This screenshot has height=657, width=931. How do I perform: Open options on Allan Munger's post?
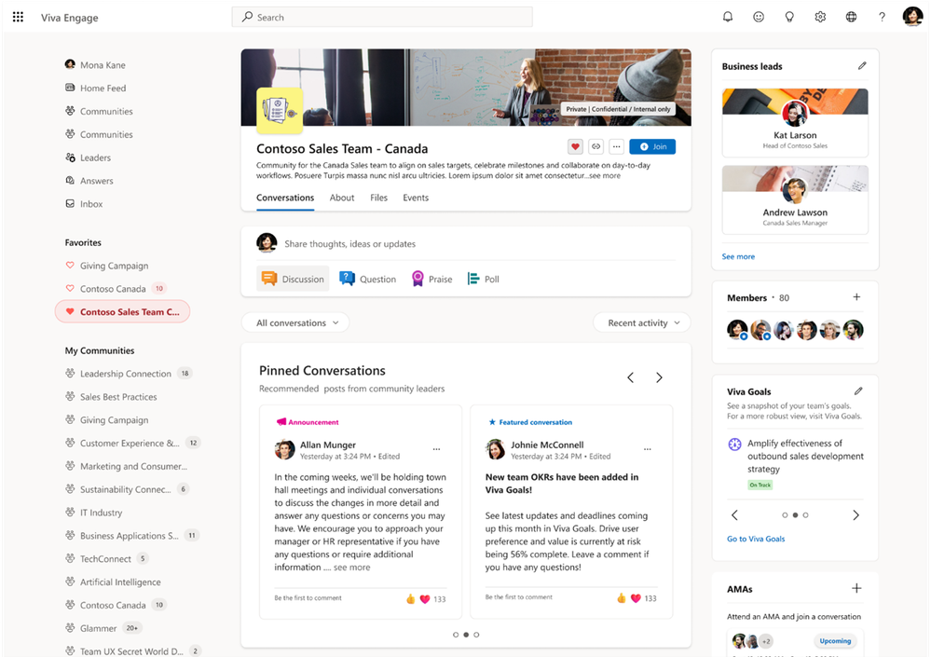point(436,449)
